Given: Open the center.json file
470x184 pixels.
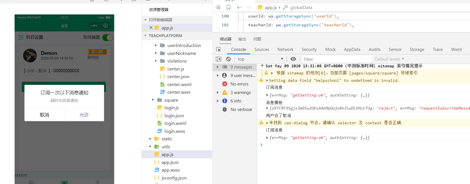Looking at the screenshot, I should pos(178,76).
